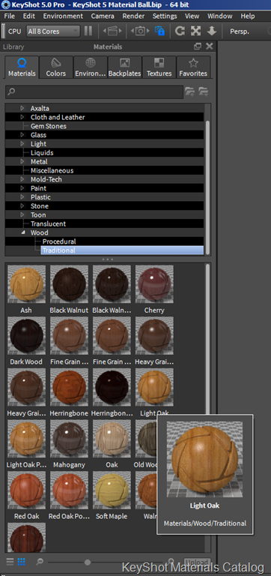Click the download arrow toolbar icon

tap(212, 31)
